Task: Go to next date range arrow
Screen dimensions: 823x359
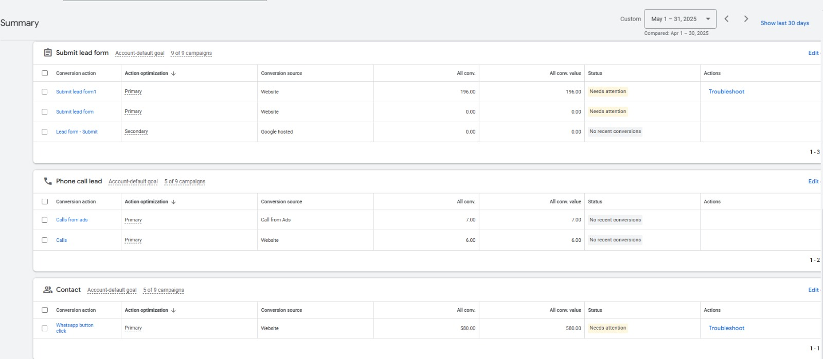Action: tap(746, 19)
